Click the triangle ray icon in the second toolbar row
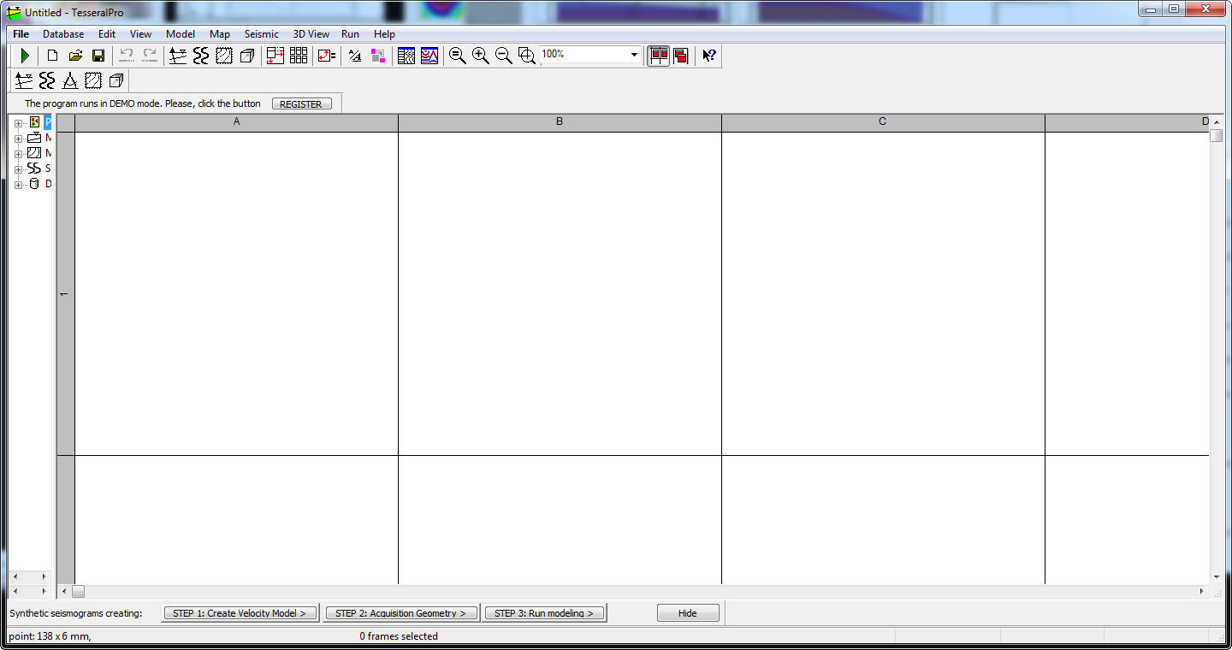1232x650 pixels. pos(70,80)
